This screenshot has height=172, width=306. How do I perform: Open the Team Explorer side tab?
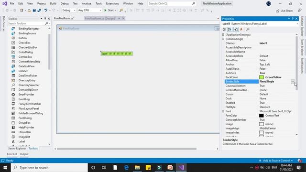point(302,47)
